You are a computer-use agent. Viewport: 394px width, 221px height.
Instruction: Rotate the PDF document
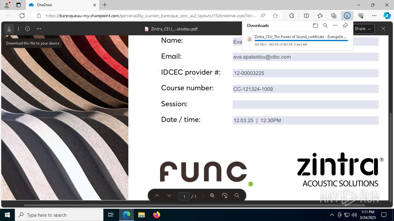pyautogui.click(x=225, y=196)
